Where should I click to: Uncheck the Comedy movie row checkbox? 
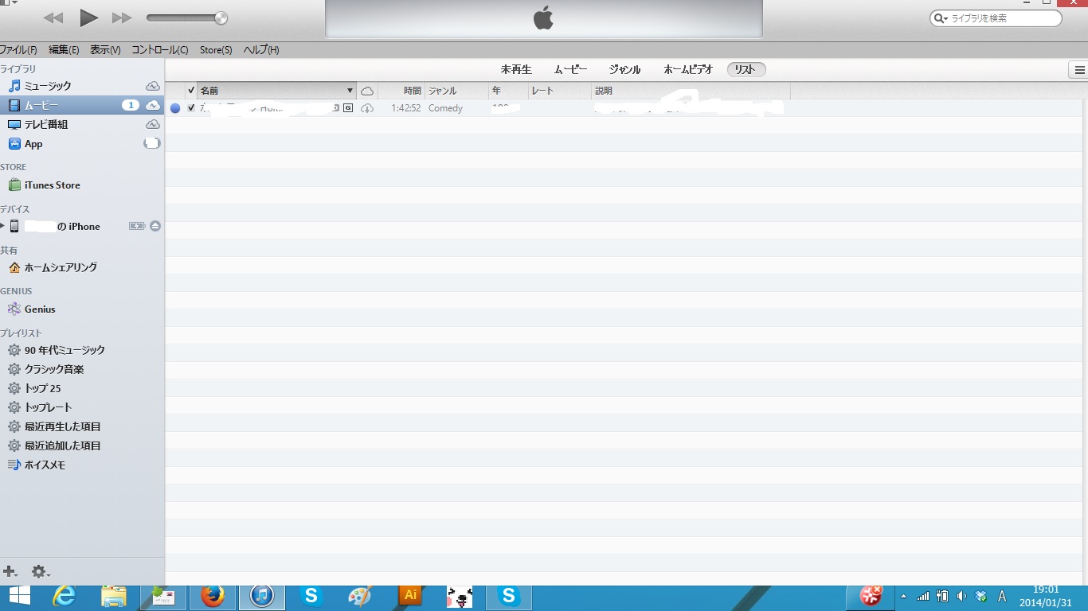click(191, 108)
